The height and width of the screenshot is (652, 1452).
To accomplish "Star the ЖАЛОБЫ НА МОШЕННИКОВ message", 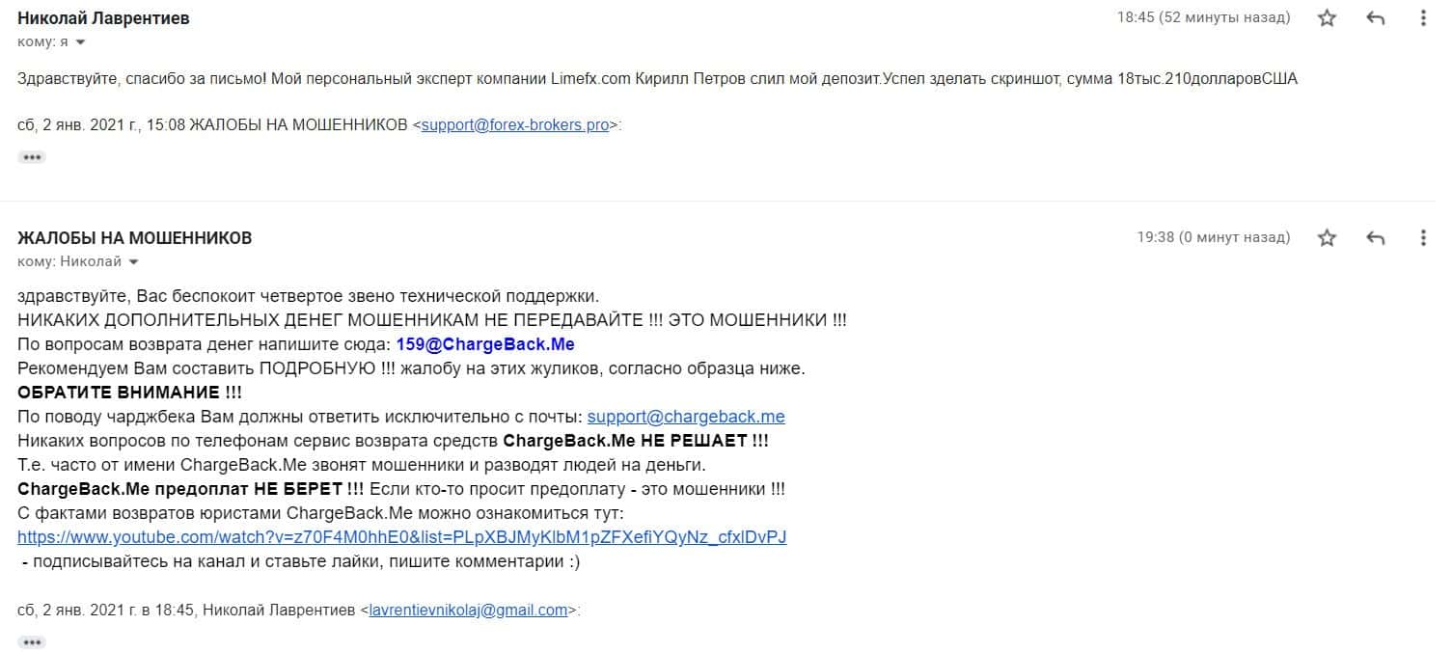I will (1328, 238).
